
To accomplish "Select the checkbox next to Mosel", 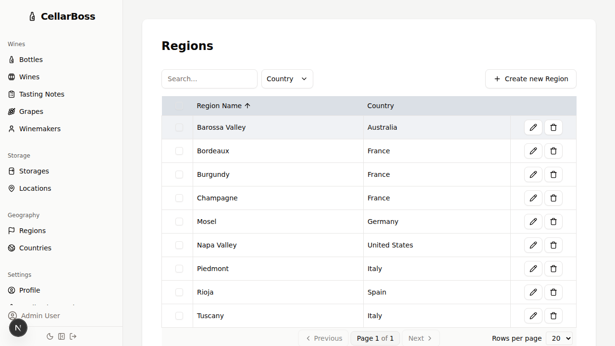I will click(x=179, y=222).
